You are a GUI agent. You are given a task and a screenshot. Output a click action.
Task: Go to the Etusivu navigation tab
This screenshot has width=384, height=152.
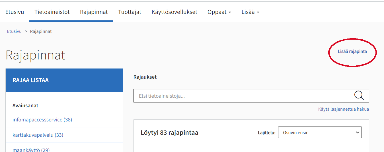(15, 12)
